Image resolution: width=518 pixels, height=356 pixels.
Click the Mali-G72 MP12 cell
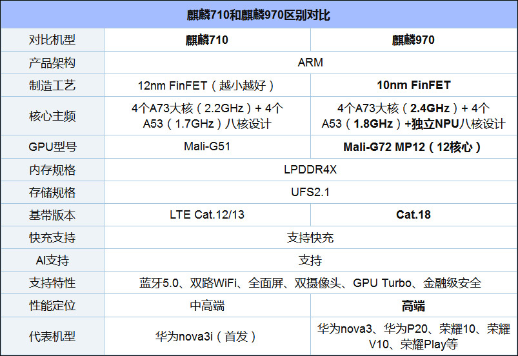point(413,147)
